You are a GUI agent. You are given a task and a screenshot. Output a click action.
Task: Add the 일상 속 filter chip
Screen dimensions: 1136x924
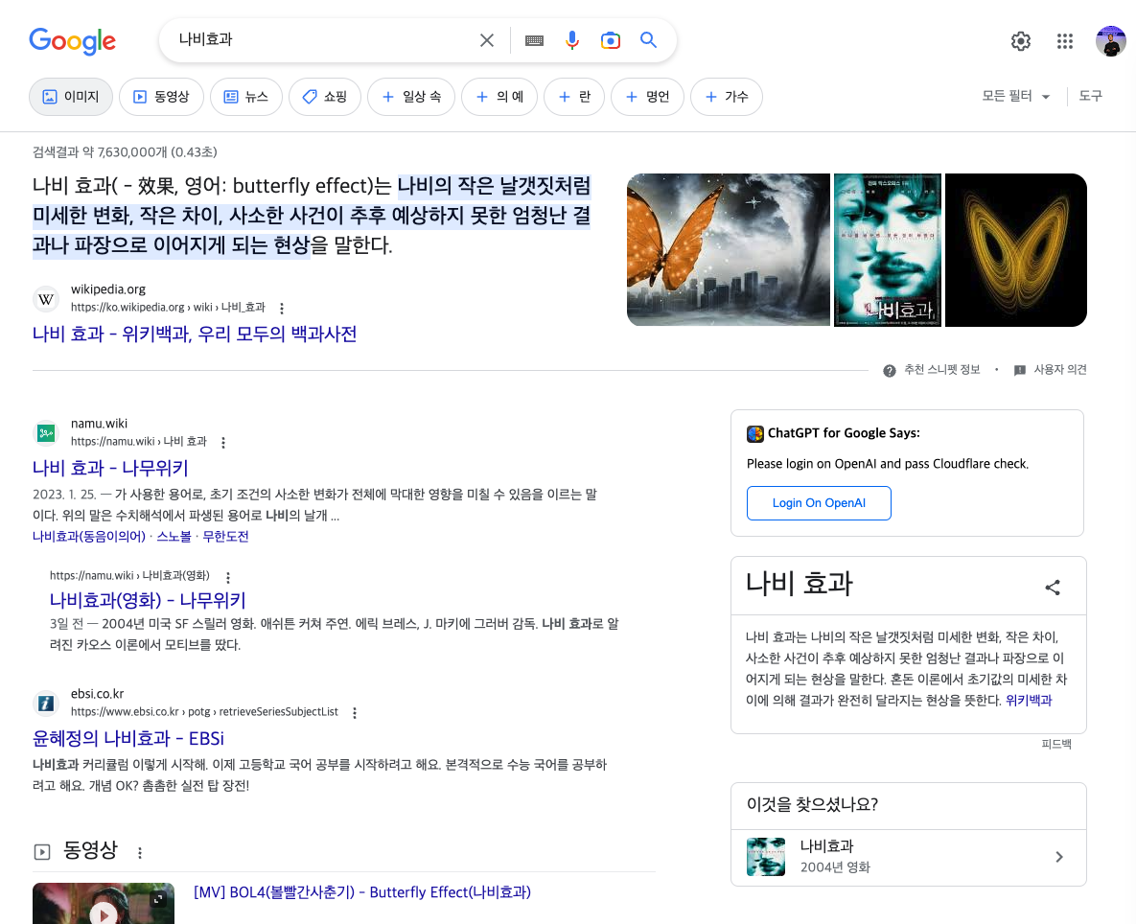click(411, 96)
